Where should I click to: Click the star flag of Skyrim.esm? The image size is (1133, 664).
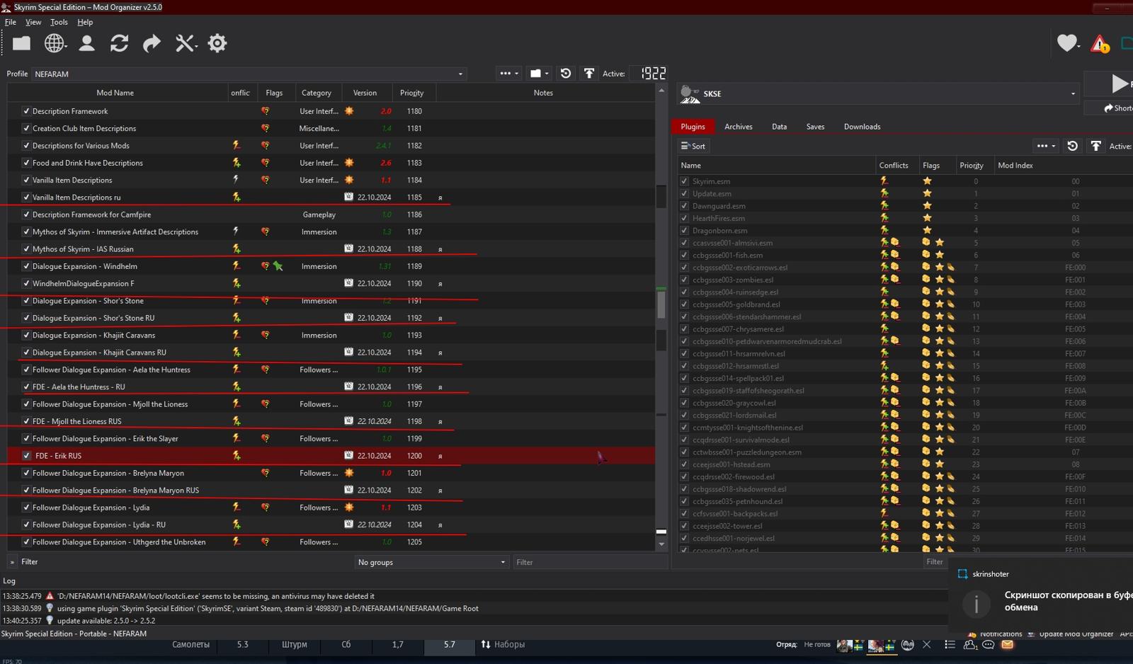click(x=927, y=181)
